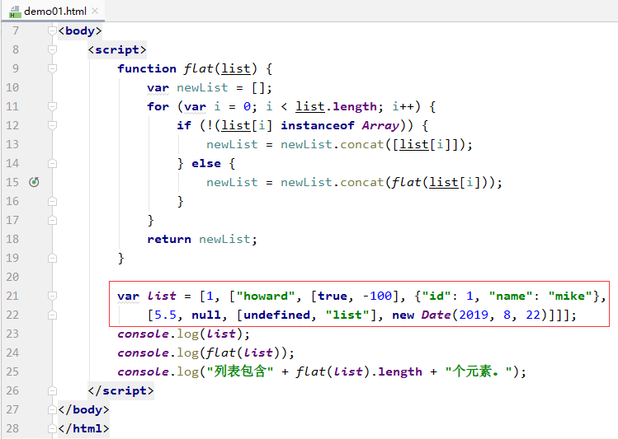The width and height of the screenshot is (618, 439).
Task: Click the "howard" string on line 21
Action: point(266,296)
